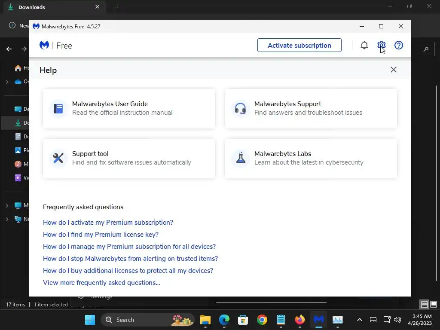Click the Support headset icon
Image resolution: width=440 pixels, height=330 pixels.
pyautogui.click(x=241, y=109)
